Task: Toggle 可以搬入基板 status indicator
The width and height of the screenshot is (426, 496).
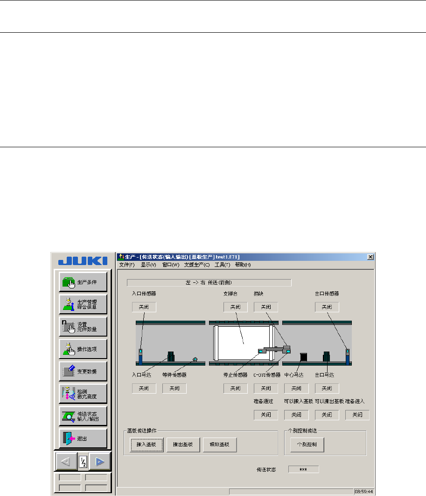Action: (x=296, y=415)
